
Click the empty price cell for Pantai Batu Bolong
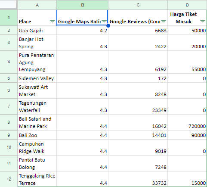[187, 163]
